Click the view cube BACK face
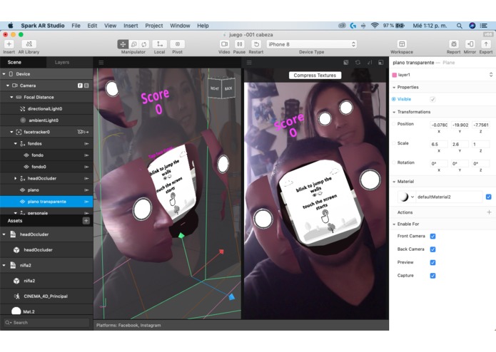The image size is (496, 352). pos(228,88)
